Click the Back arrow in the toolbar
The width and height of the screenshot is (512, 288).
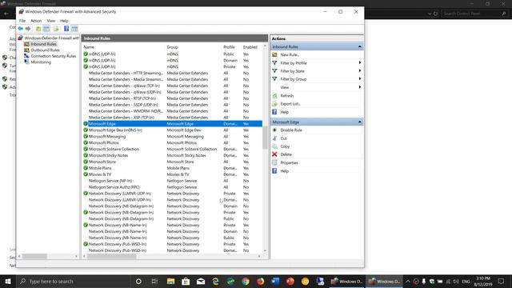(x=21, y=29)
